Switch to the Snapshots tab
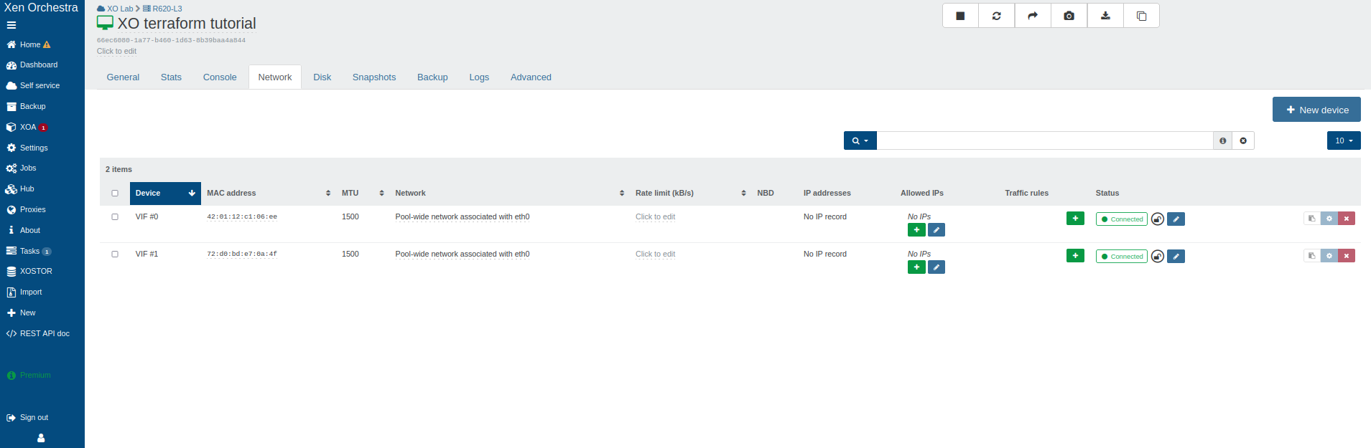 (x=373, y=77)
